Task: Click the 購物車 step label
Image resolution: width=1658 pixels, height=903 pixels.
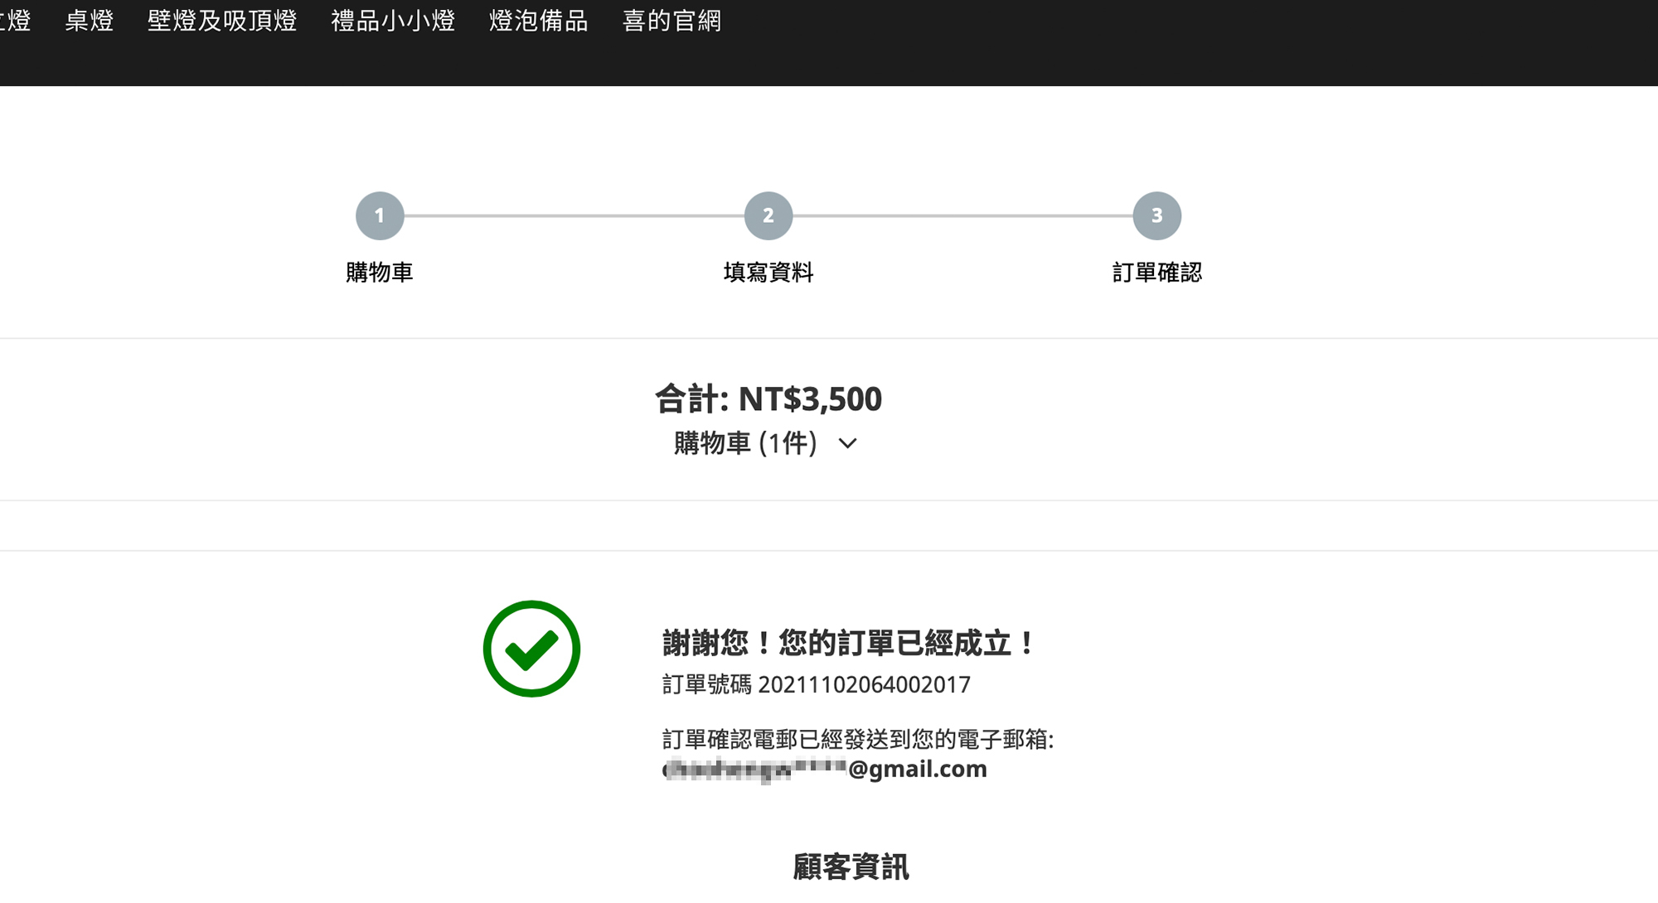Action: (x=380, y=273)
